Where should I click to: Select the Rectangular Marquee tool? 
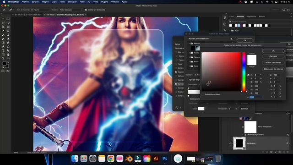pos(8,19)
